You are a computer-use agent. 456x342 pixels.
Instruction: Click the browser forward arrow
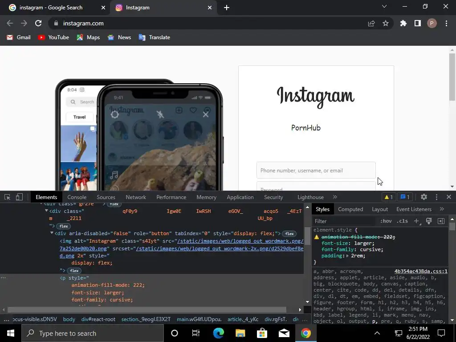24,23
